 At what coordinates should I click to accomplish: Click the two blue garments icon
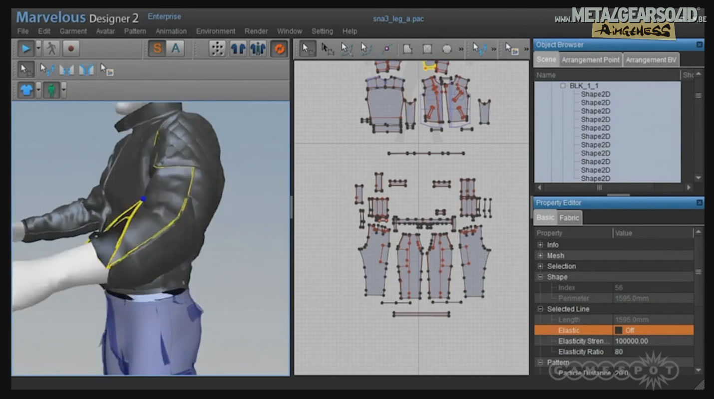[238, 49]
